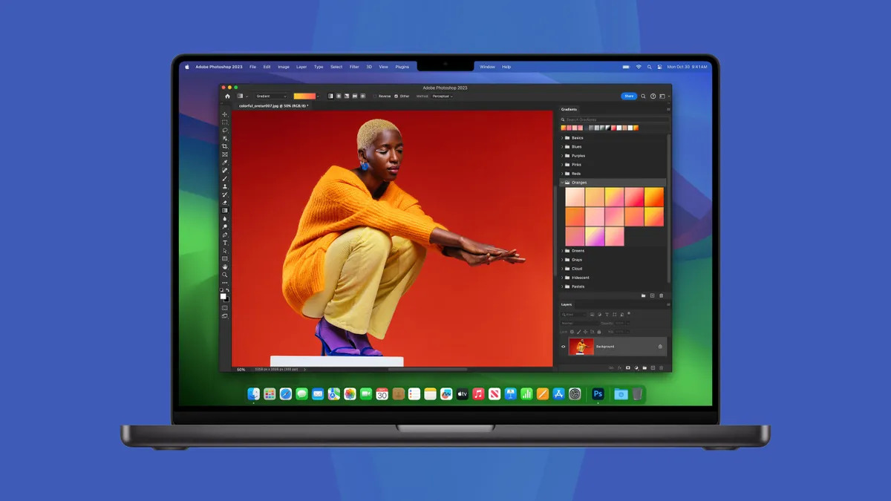891x501 pixels.
Task: Create a new gradient preset
Action: point(652,295)
